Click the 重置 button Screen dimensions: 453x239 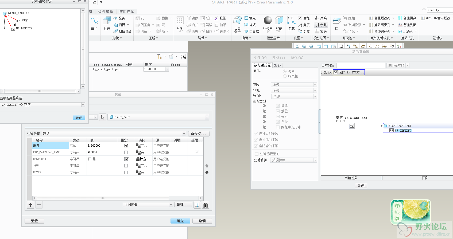tap(34, 221)
